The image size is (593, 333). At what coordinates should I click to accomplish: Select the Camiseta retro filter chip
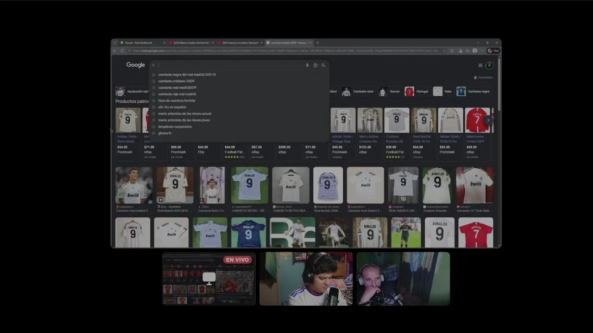(x=358, y=91)
